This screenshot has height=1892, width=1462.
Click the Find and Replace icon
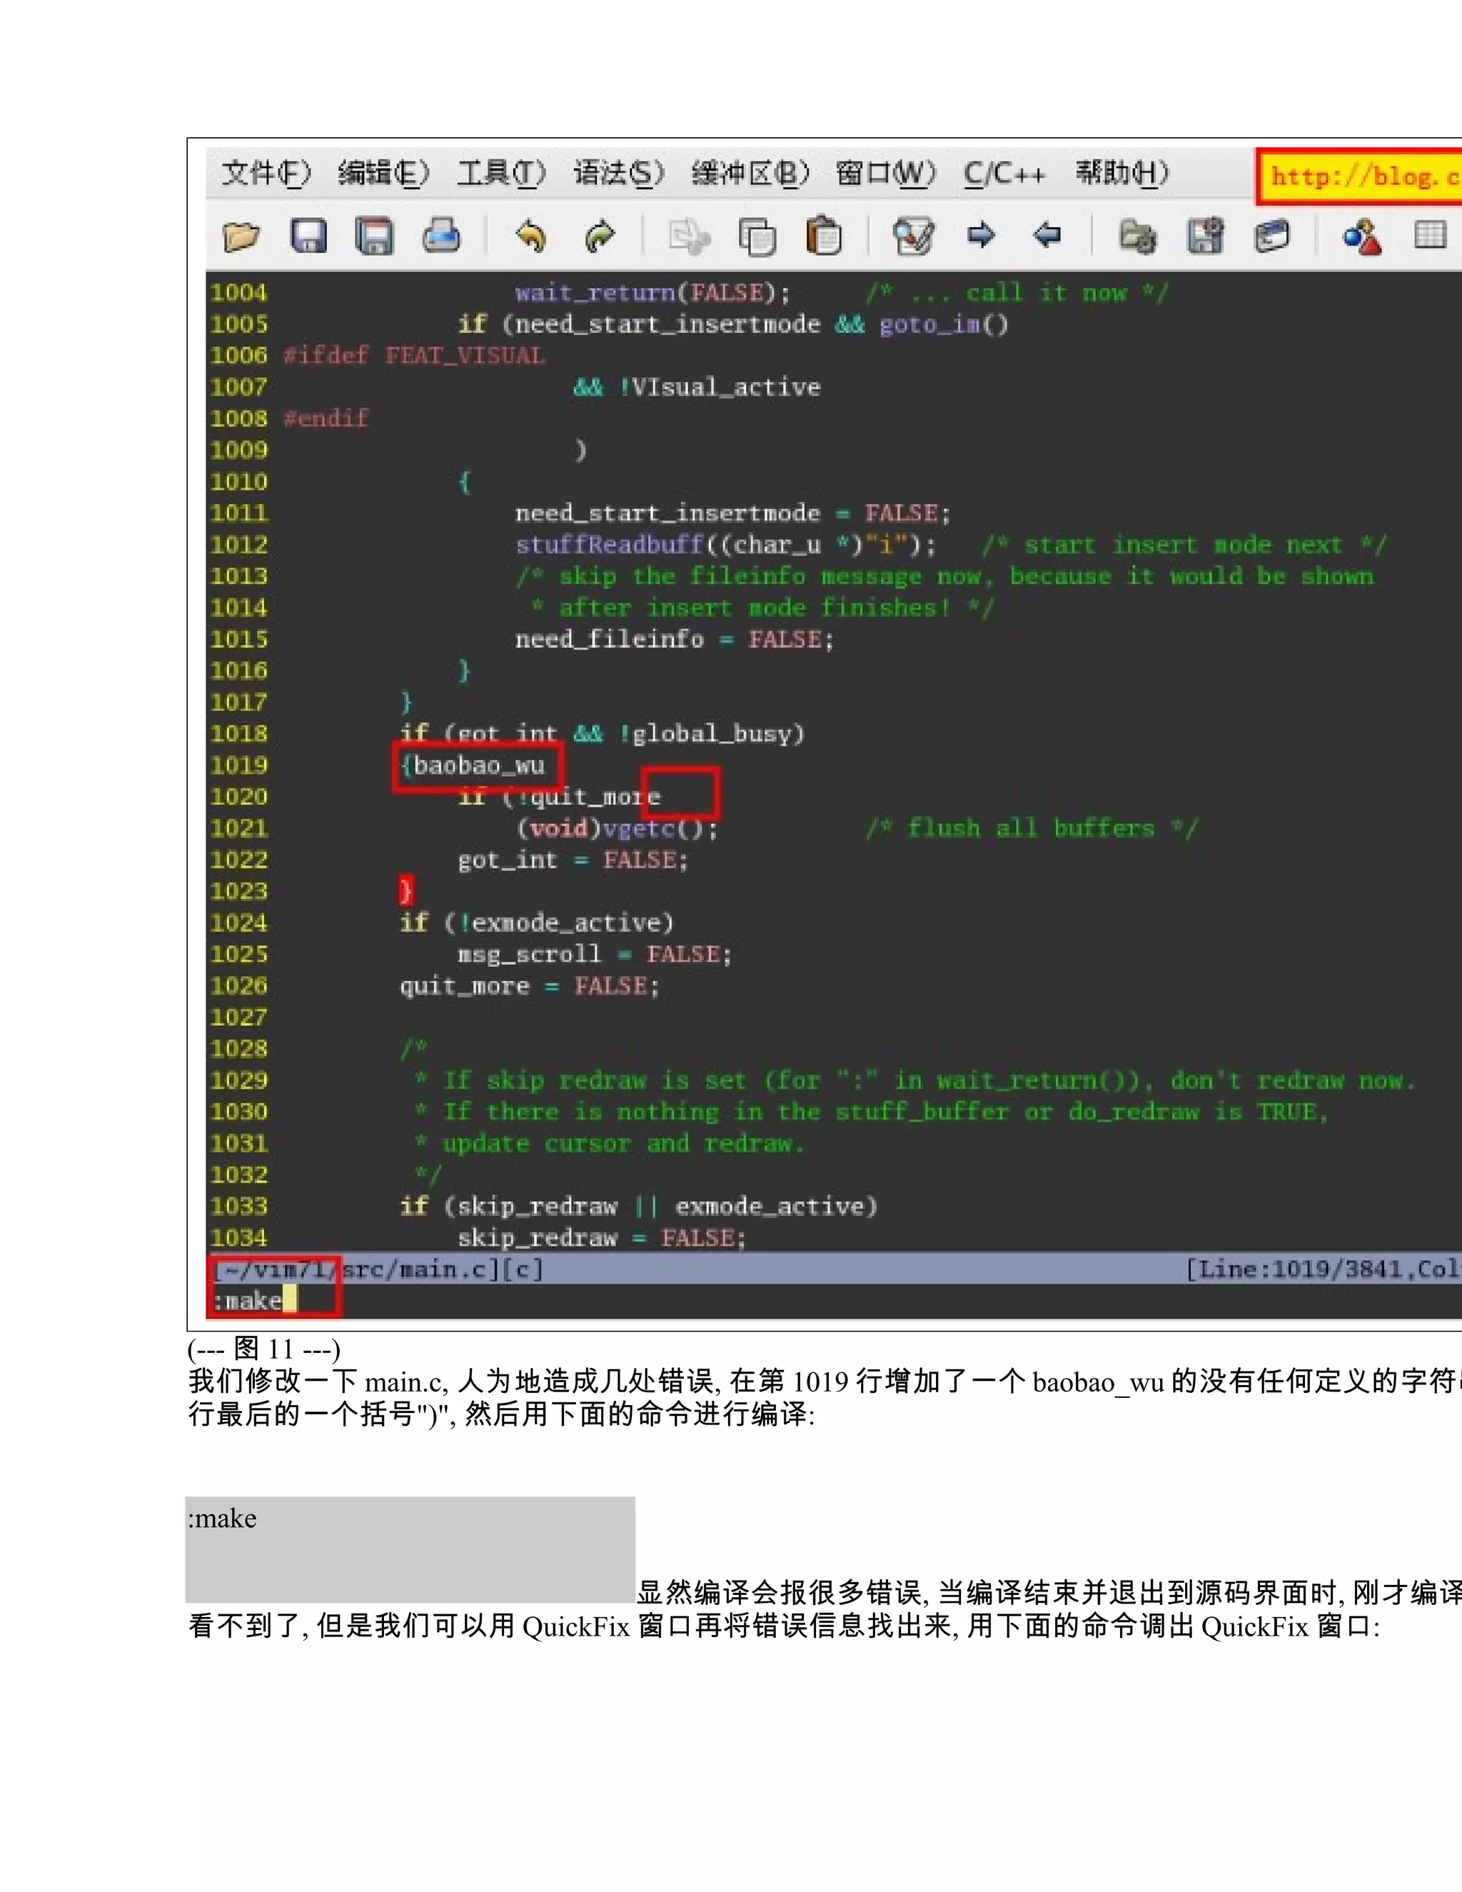pyautogui.click(x=914, y=236)
